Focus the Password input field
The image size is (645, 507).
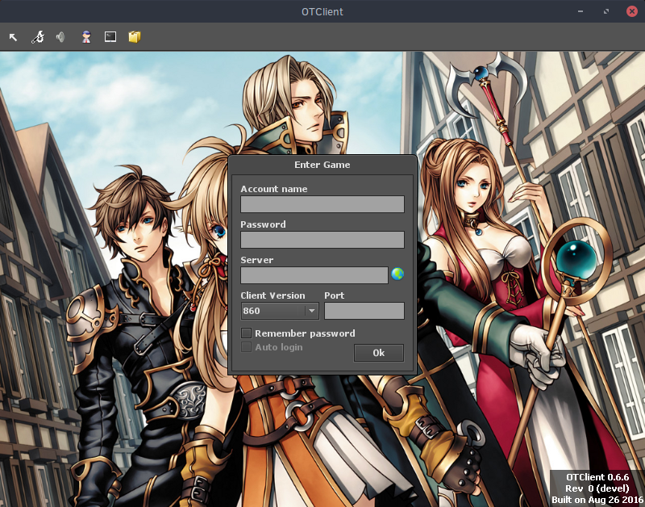click(322, 240)
